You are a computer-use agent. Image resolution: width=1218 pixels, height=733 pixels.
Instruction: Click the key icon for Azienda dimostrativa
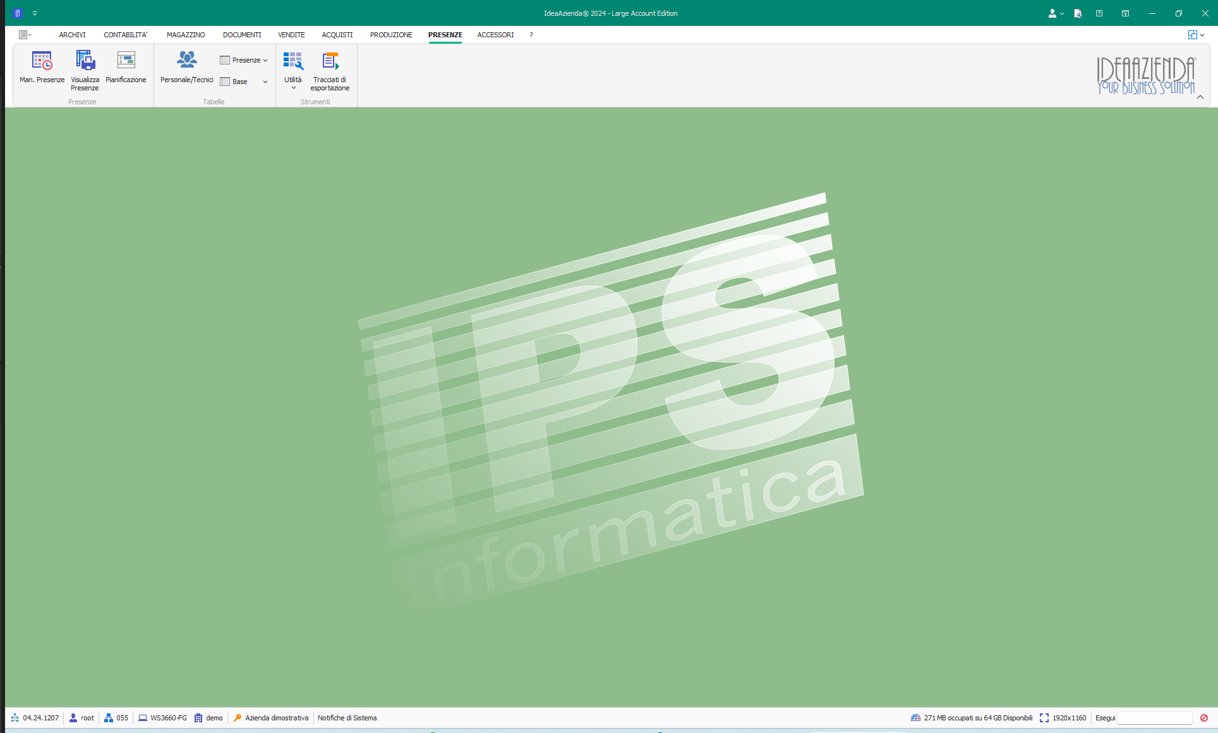pyautogui.click(x=238, y=718)
